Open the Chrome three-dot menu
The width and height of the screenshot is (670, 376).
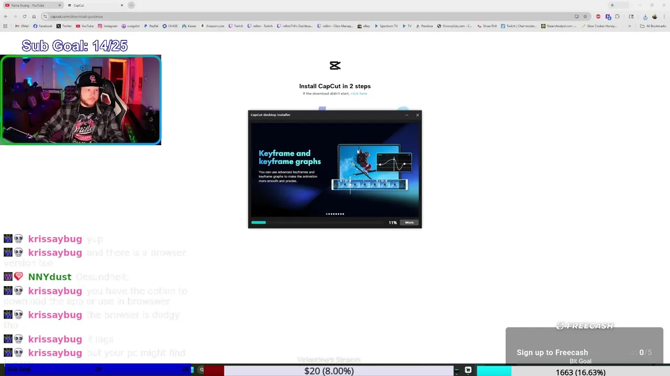(x=664, y=16)
